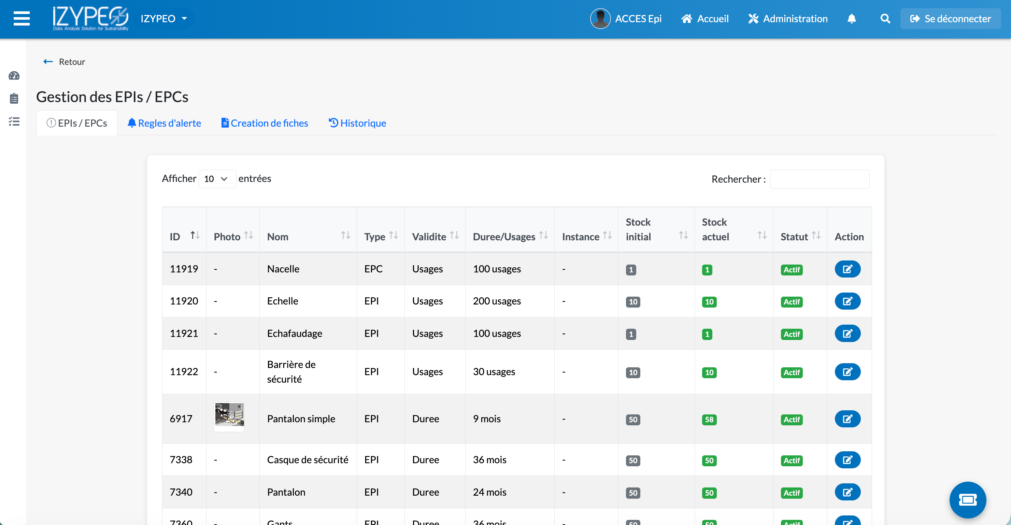The width and height of the screenshot is (1011, 525).
Task: Open the clipboard sidebar icon
Action: 14,99
